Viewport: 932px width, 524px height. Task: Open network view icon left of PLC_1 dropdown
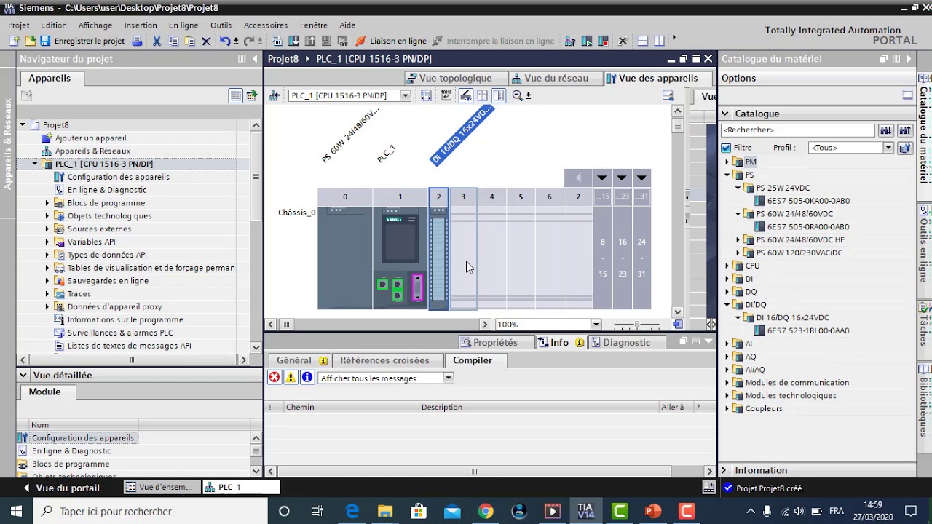click(x=274, y=95)
